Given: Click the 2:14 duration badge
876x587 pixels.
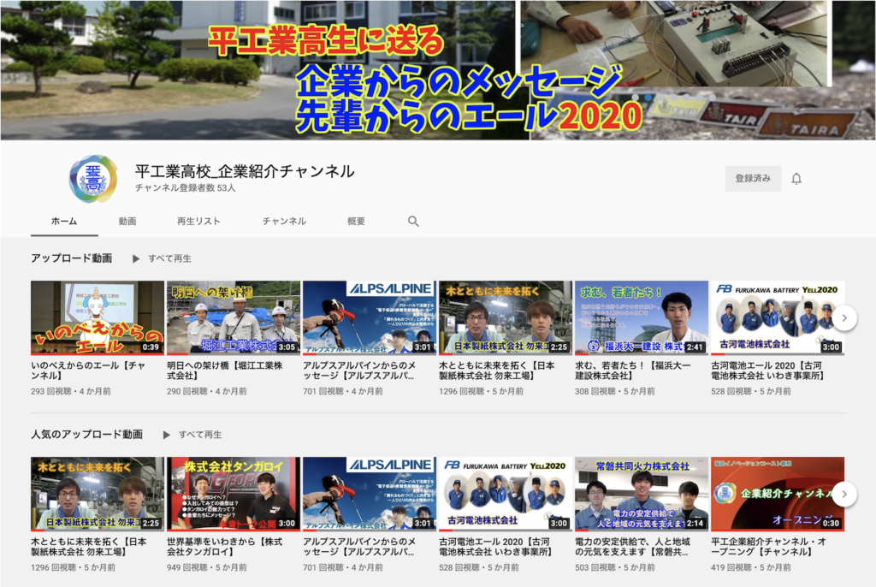Looking at the screenshot, I should (x=695, y=524).
